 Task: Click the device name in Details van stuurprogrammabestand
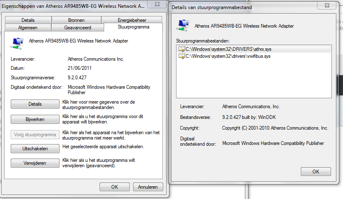244,26
